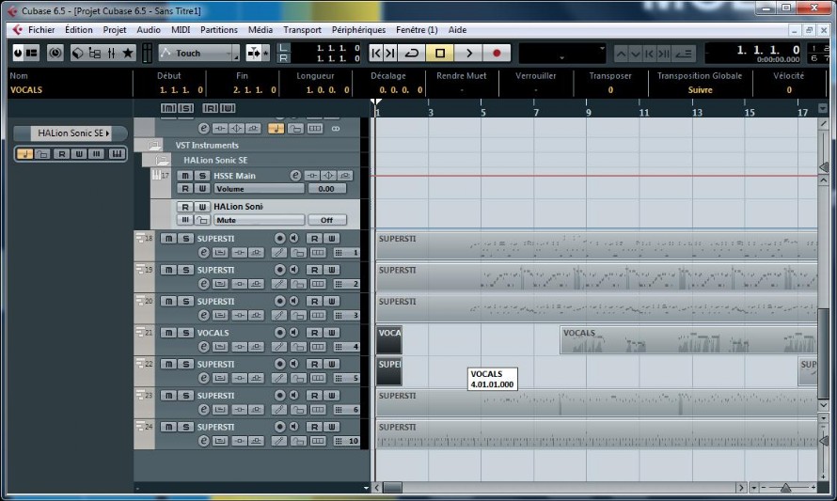Go to left locator transport button
837x501 pixels.
pos(376,53)
